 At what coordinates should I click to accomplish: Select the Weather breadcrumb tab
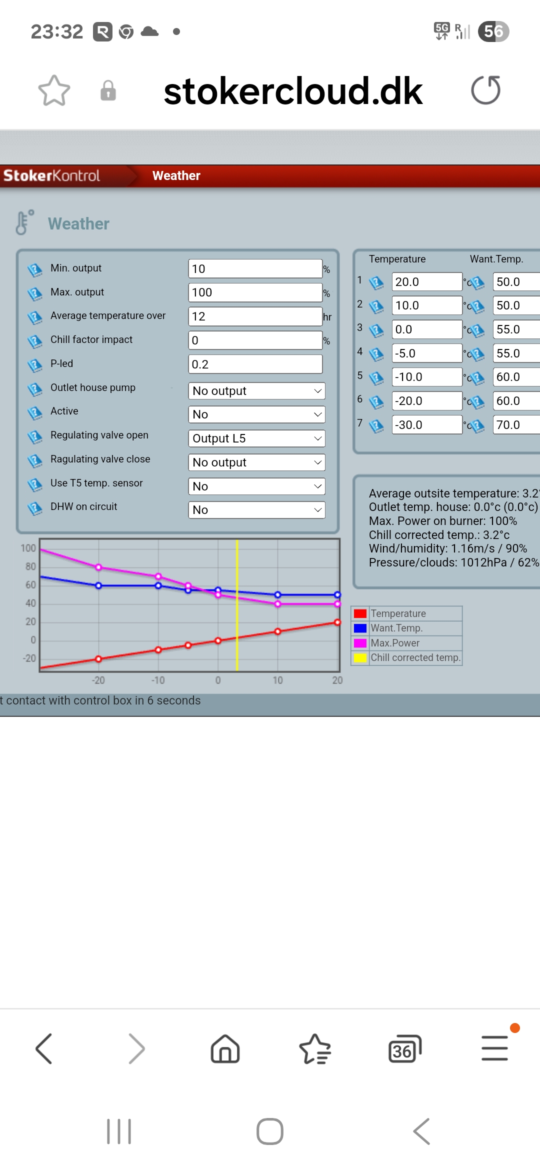(176, 175)
